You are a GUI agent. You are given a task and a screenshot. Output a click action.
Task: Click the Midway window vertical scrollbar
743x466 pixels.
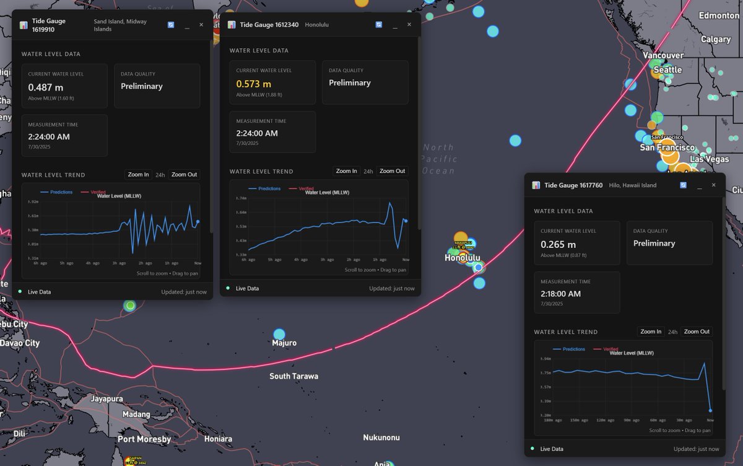211,136
